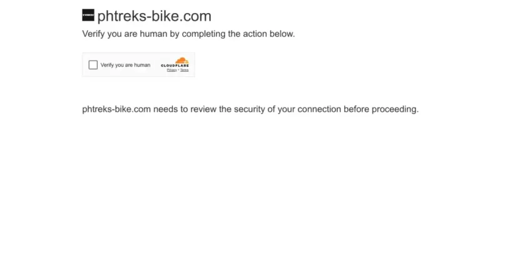Click the phtreks-bike.com page heading
This screenshot has height=265, width=507.
click(x=154, y=16)
